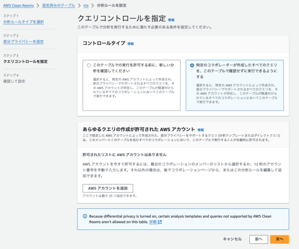
Task: Open AWS Clean Rooms breadcrumb link
Action: pos(19,6)
